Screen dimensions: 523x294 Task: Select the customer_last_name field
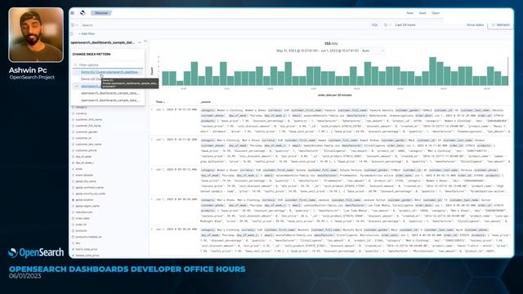88,145
